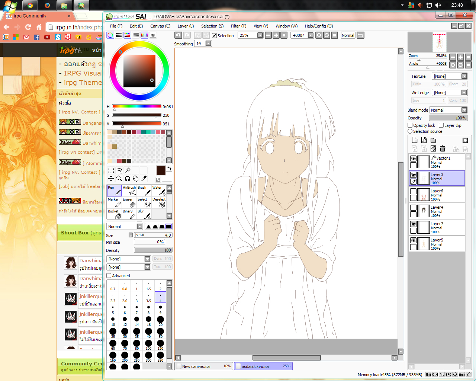Screen dimensions: 476x381
Task: Activate the Blur tool
Action: pyautogui.click(x=144, y=214)
